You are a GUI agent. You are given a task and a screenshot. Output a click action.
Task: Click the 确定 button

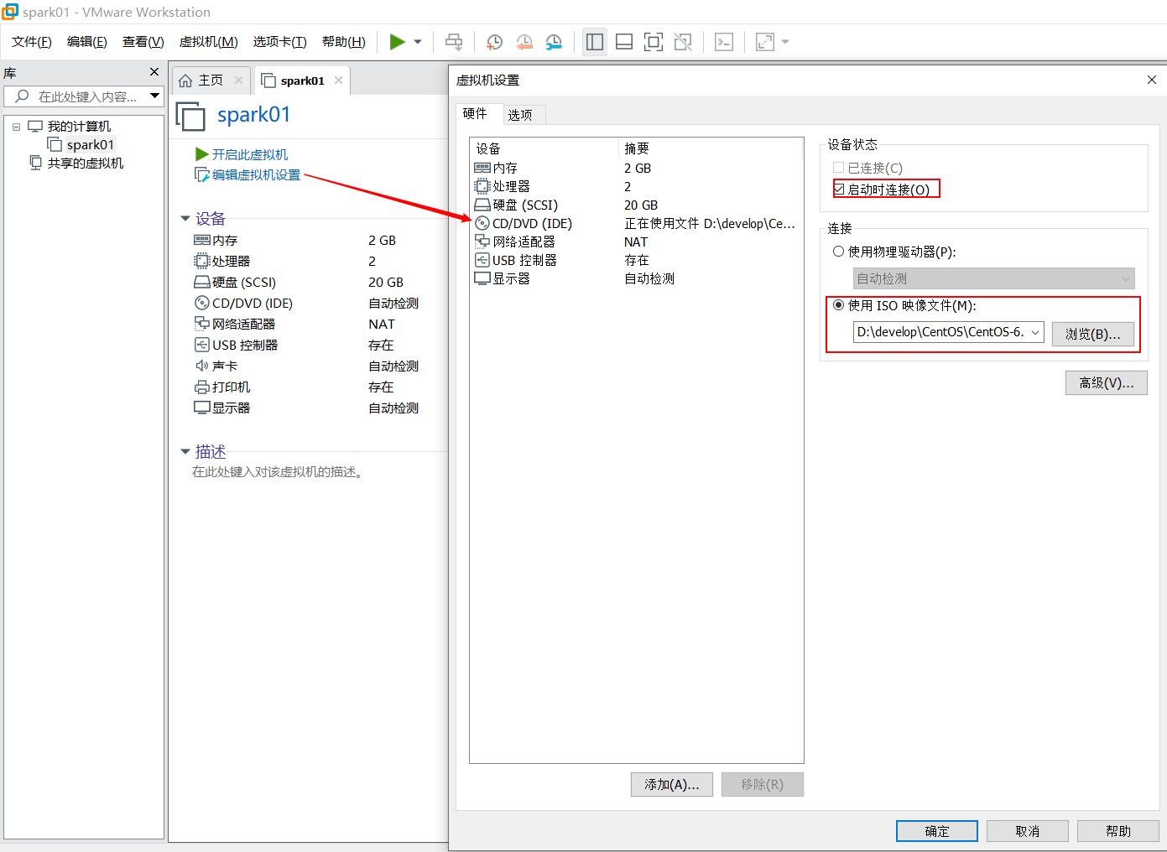point(937,831)
